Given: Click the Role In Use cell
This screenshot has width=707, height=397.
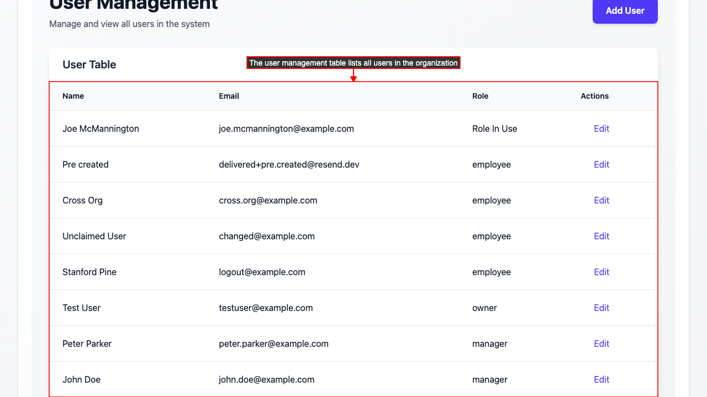Looking at the screenshot, I should click(x=494, y=128).
